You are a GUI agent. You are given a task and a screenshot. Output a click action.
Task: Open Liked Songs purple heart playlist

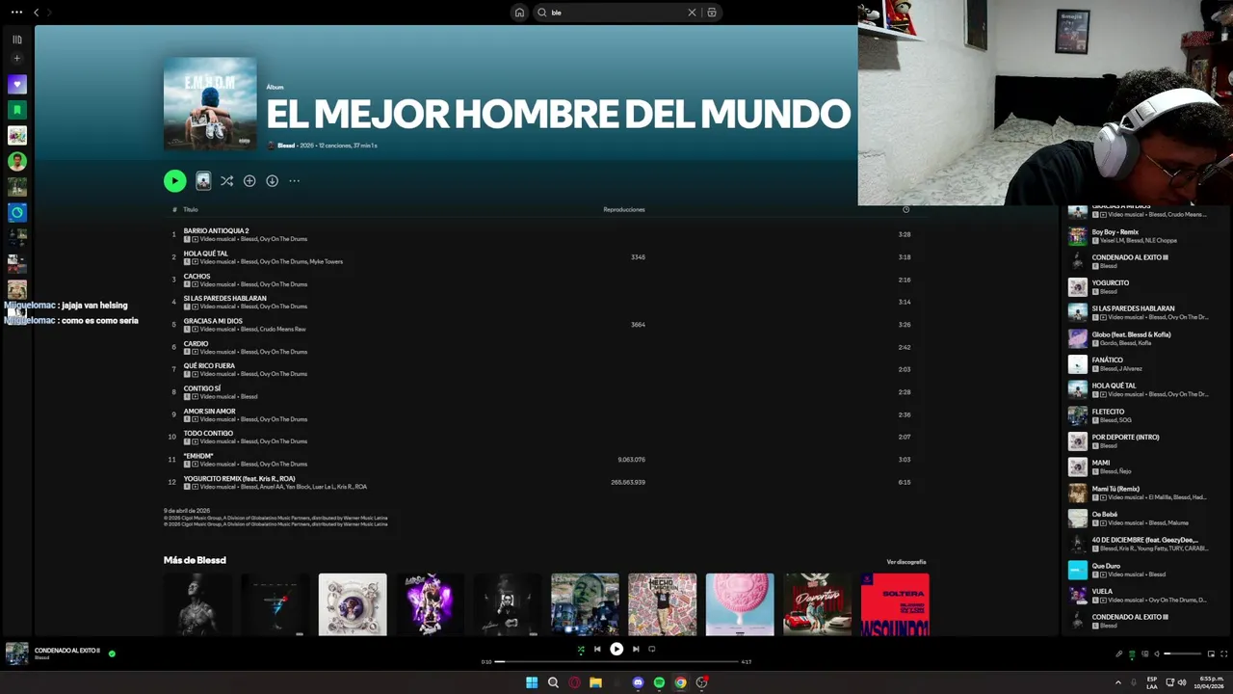(x=16, y=84)
